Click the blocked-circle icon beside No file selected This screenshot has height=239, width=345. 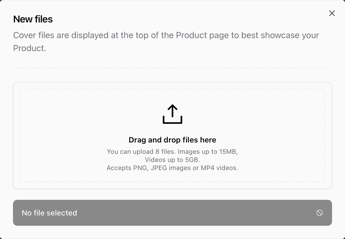(x=319, y=213)
